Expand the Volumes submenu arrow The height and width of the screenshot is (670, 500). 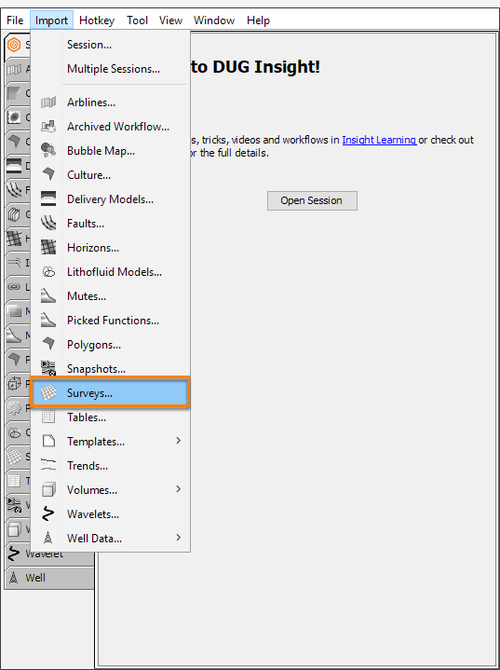[x=179, y=489]
